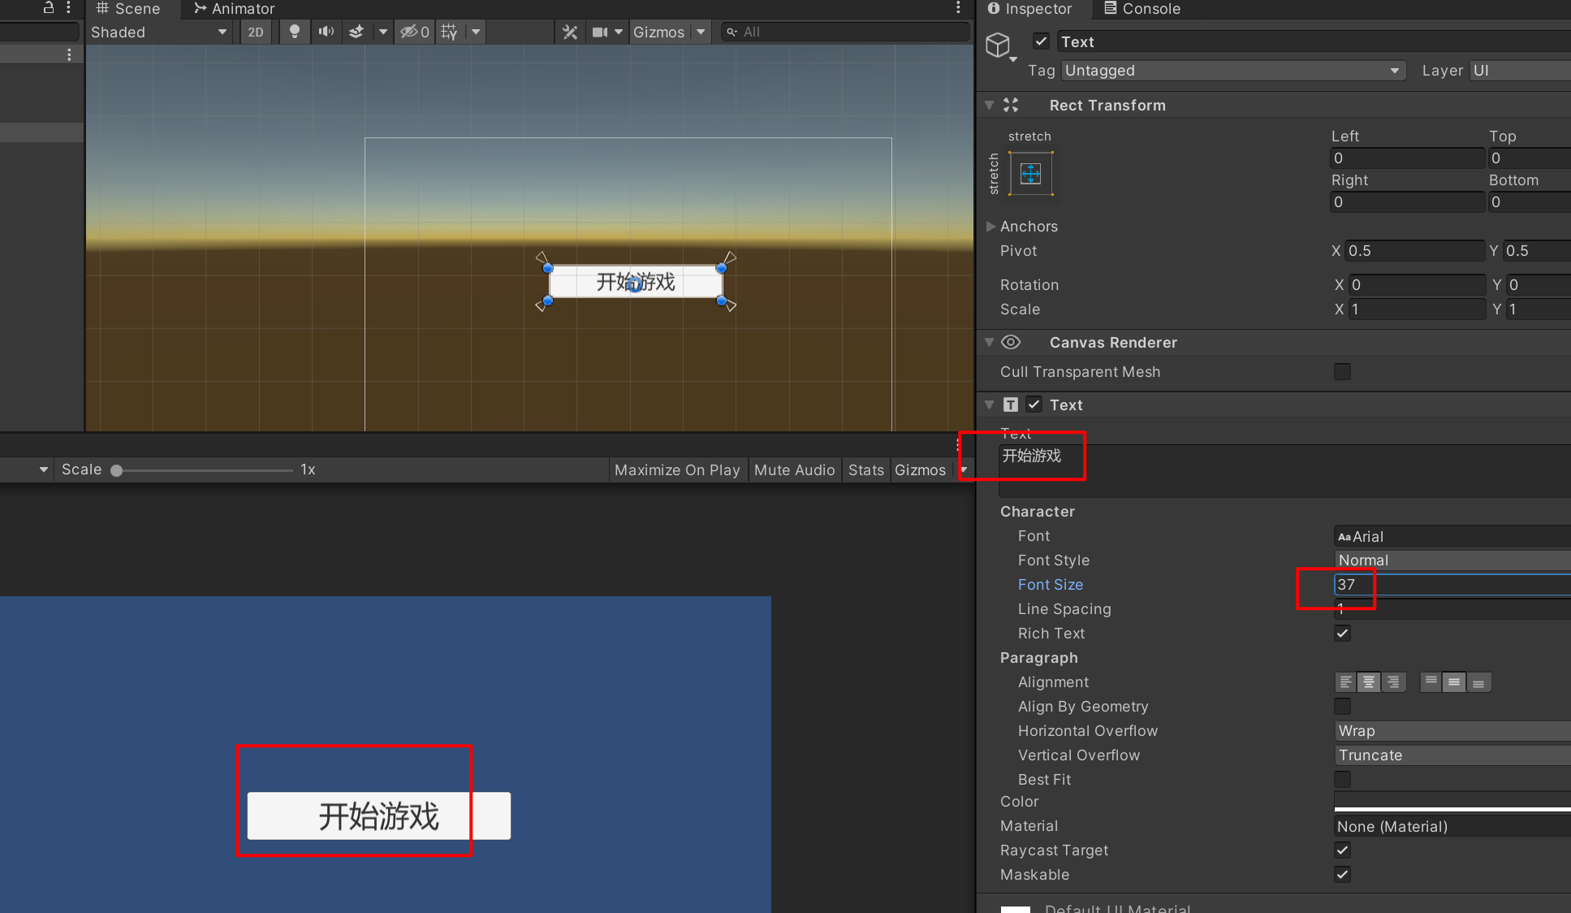Open the Shaded draw mode dropdown
The height and width of the screenshot is (913, 1571).
[158, 32]
